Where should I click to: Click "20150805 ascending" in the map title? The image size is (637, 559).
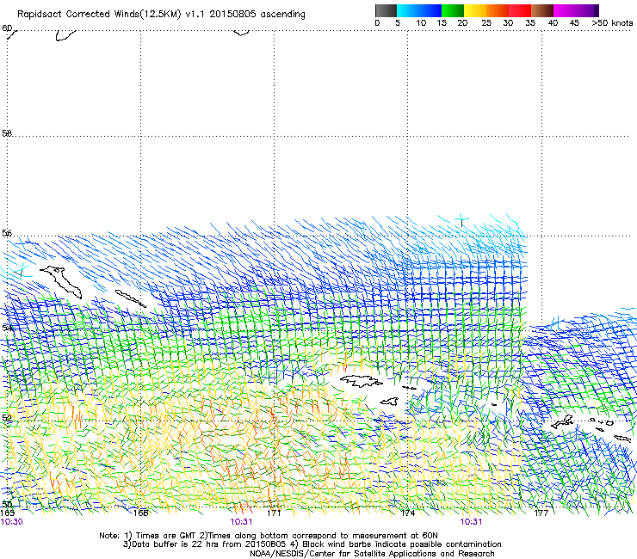point(257,15)
